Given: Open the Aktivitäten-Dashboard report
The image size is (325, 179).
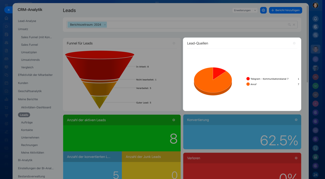Looking at the screenshot, I should coord(36,107).
